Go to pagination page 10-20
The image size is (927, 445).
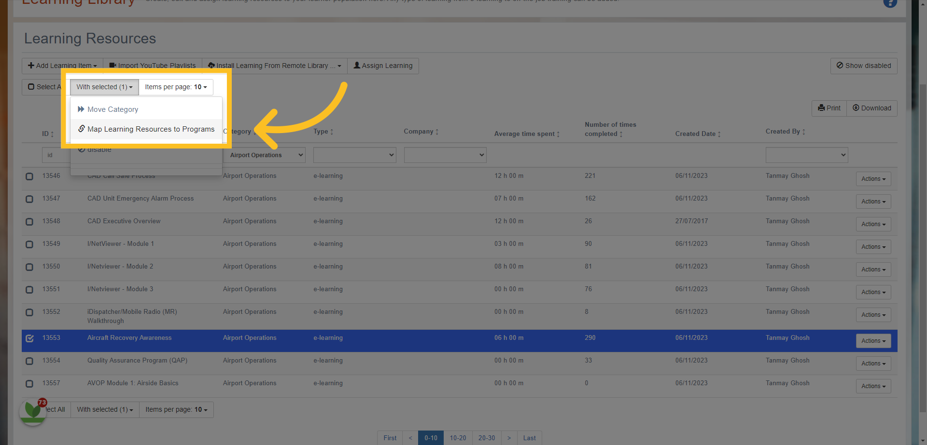click(x=458, y=438)
